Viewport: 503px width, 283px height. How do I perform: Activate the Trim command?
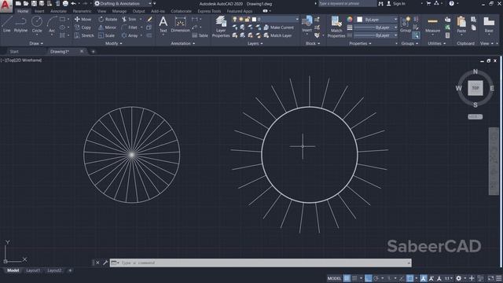(x=129, y=19)
